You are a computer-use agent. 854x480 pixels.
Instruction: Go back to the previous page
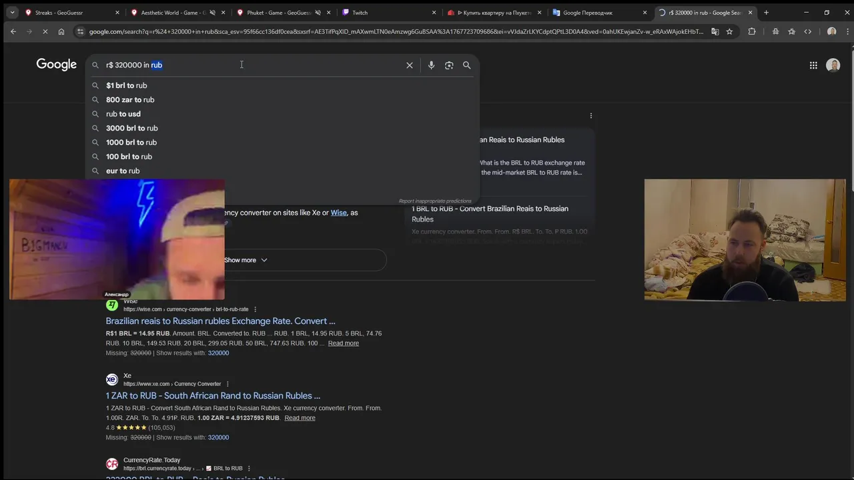(13, 31)
